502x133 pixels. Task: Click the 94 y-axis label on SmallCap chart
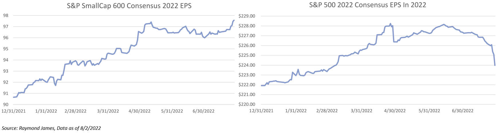coord(6,60)
